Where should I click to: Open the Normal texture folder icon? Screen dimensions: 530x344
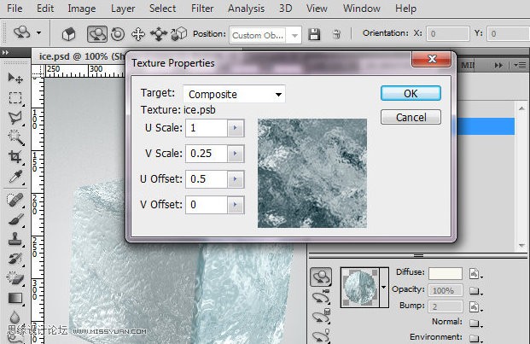pos(475,323)
